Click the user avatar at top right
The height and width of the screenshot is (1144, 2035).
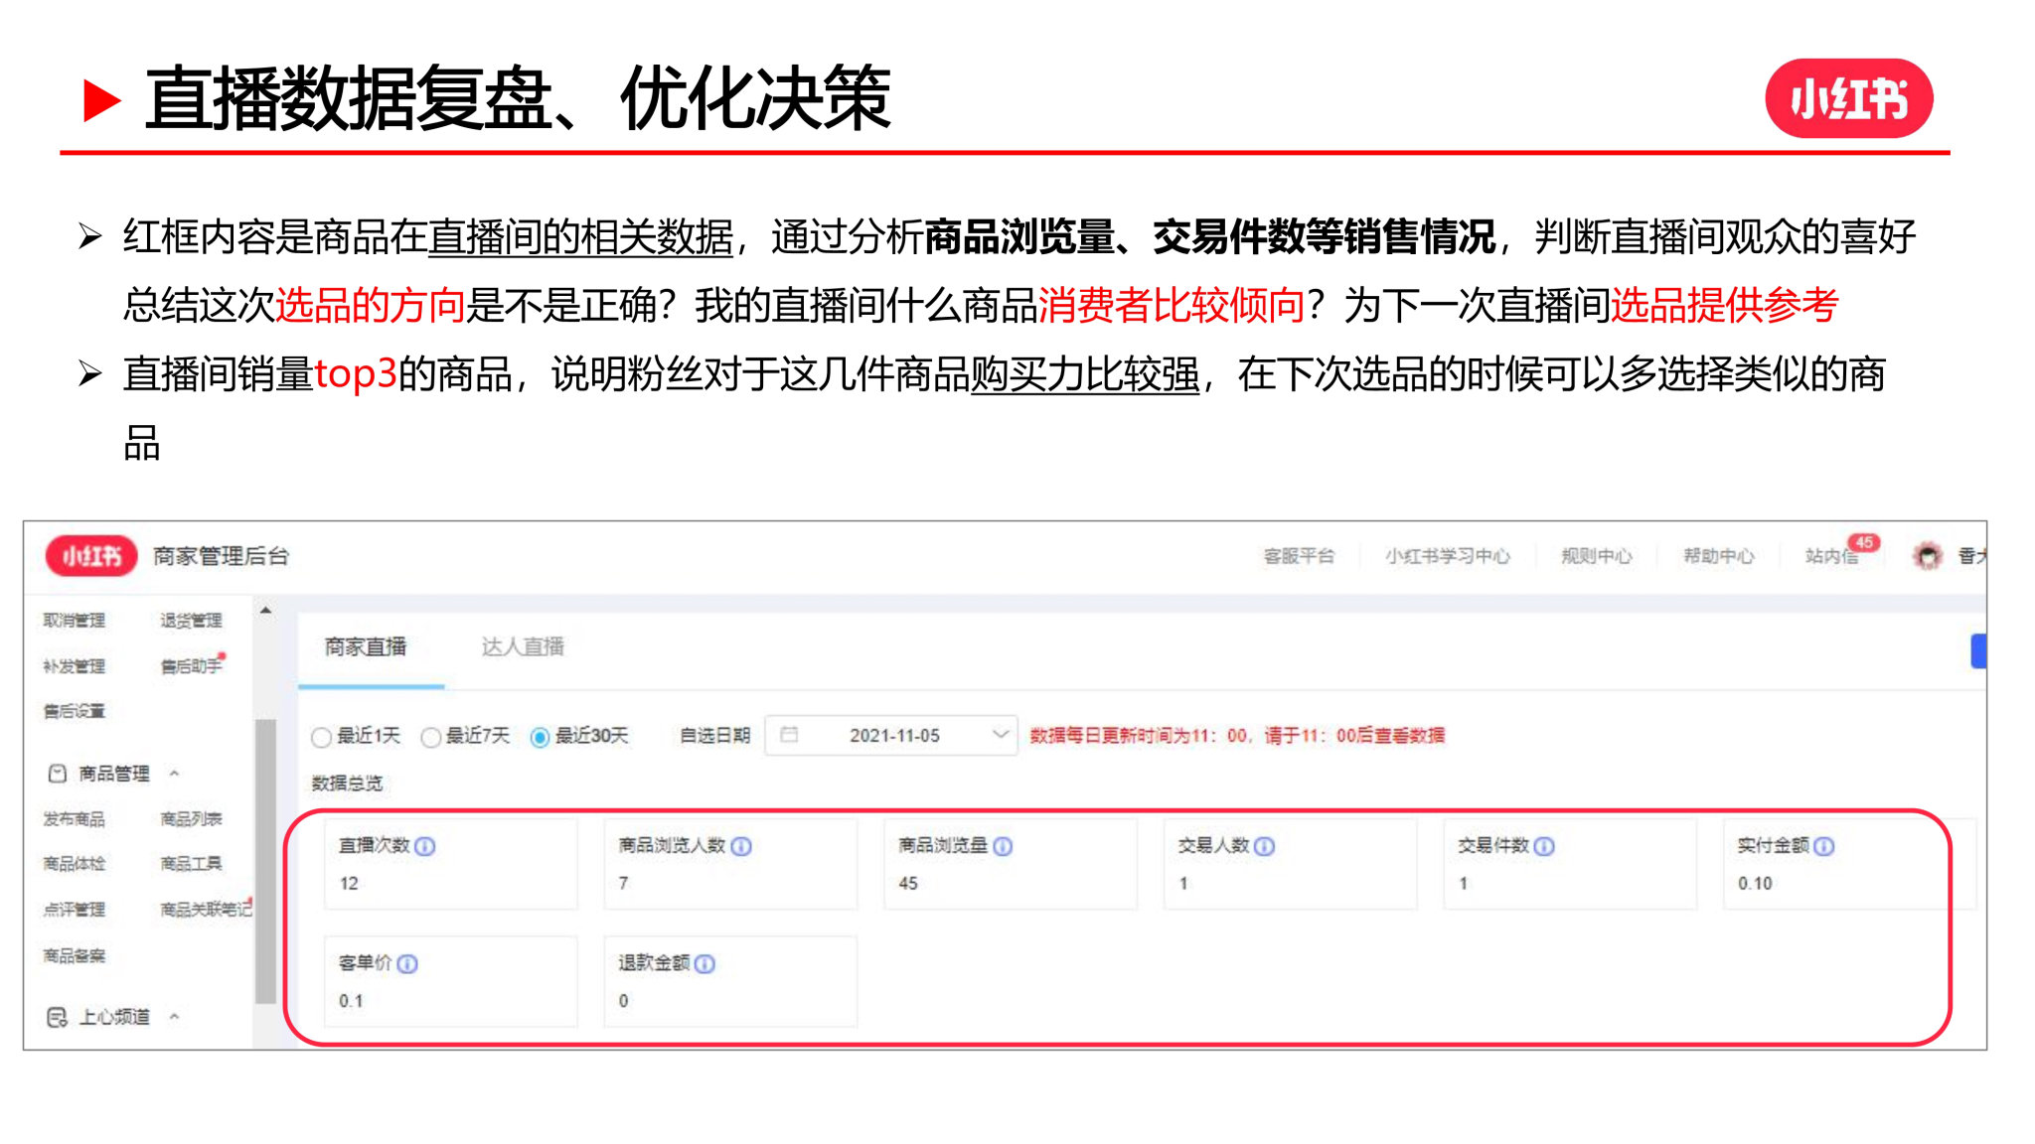[x=1926, y=555]
